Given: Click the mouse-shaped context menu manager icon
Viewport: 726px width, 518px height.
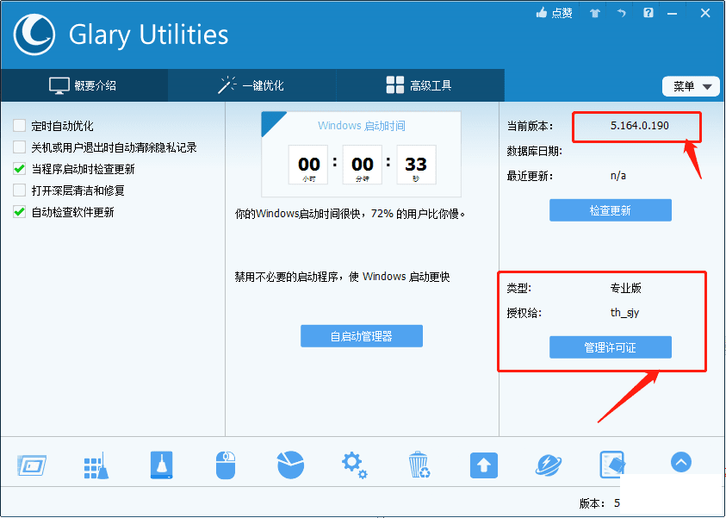Looking at the screenshot, I should [226, 465].
